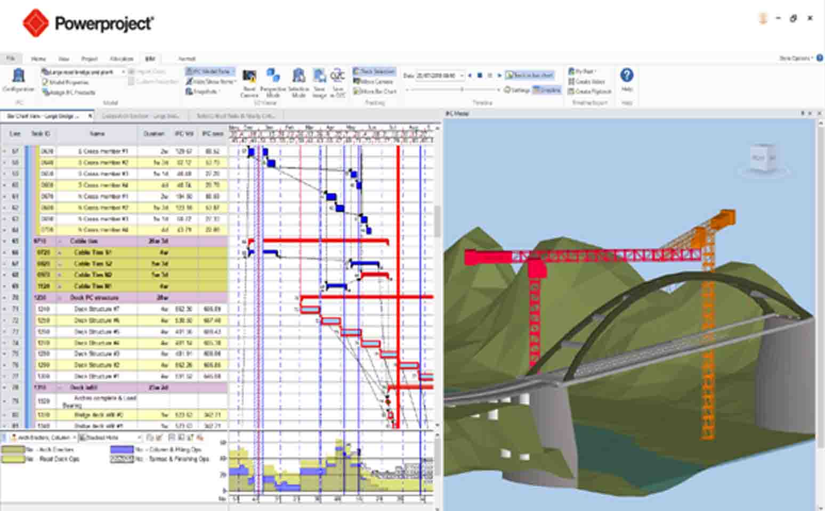Open timeline Settings
This screenshot has height=511, width=825.
516,90
